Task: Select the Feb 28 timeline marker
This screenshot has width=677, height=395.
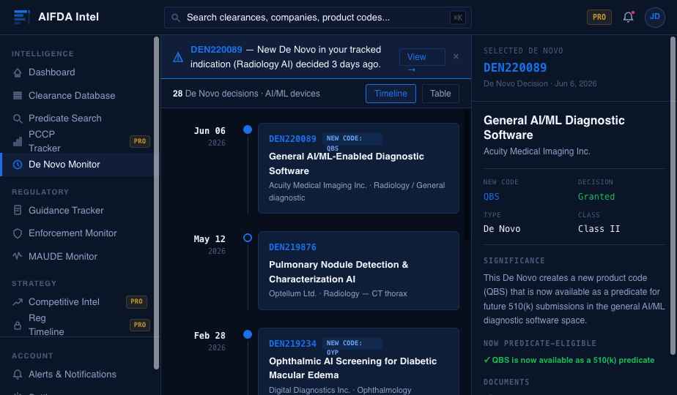Action: pyautogui.click(x=248, y=334)
